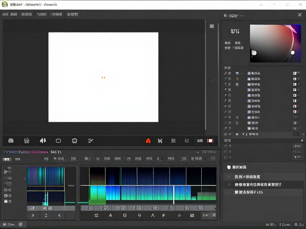Select the first entry in lower-right list

[x=263, y=177]
